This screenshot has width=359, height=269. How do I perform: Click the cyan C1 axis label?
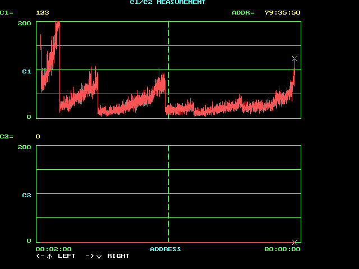(x=26, y=72)
